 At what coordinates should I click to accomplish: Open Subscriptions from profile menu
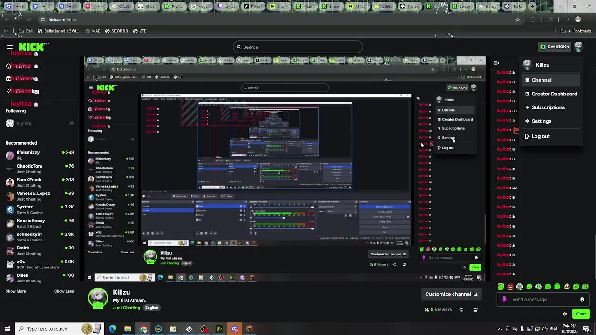(x=551, y=107)
